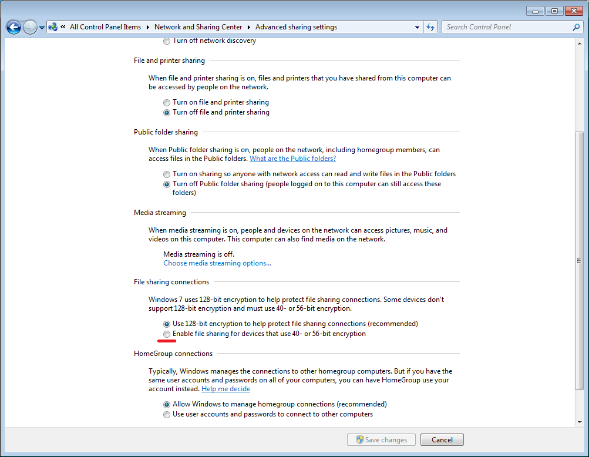589x457 pixels.
Task: Select Turn on file and printer sharing
Action: [x=167, y=102]
